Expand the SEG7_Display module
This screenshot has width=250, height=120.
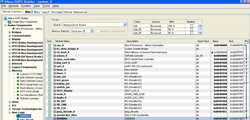coord(55,91)
